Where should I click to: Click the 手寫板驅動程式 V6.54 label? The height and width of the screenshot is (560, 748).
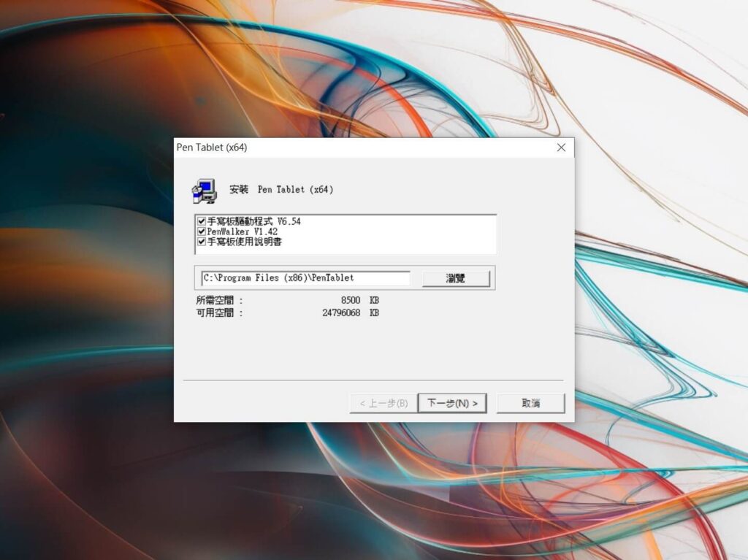(253, 221)
